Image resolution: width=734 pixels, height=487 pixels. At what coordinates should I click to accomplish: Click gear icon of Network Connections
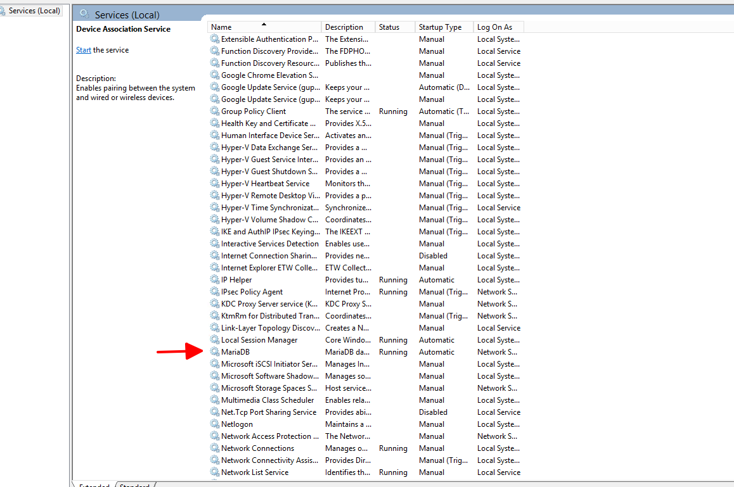[x=214, y=448]
